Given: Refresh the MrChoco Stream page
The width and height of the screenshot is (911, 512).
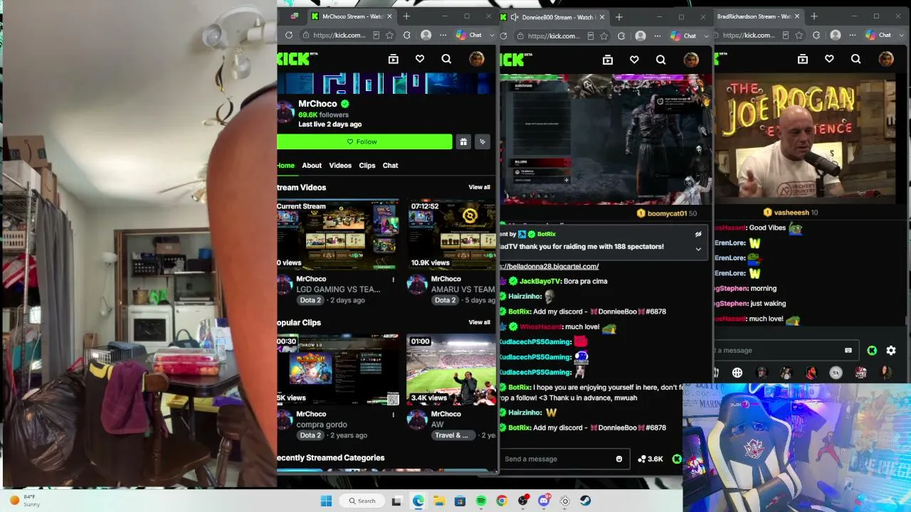Looking at the screenshot, I should tap(289, 35).
